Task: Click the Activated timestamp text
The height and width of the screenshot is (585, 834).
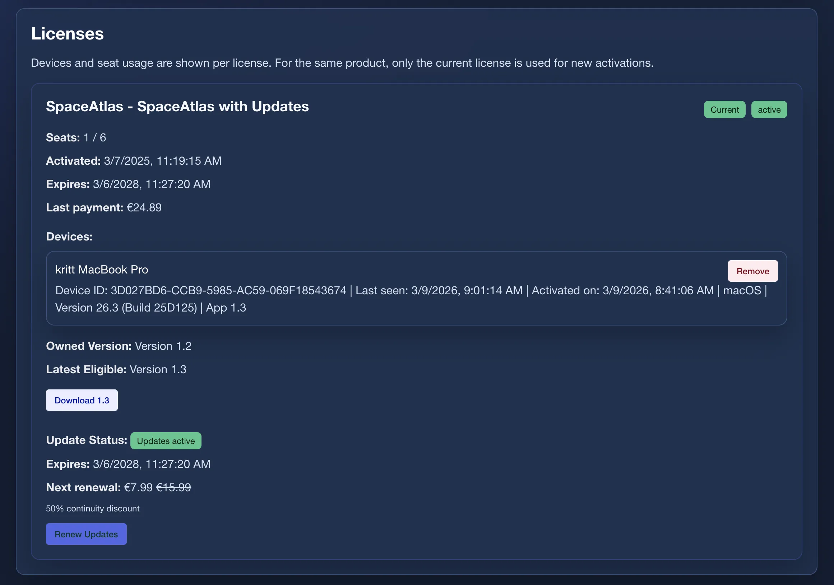Action: click(x=162, y=161)
